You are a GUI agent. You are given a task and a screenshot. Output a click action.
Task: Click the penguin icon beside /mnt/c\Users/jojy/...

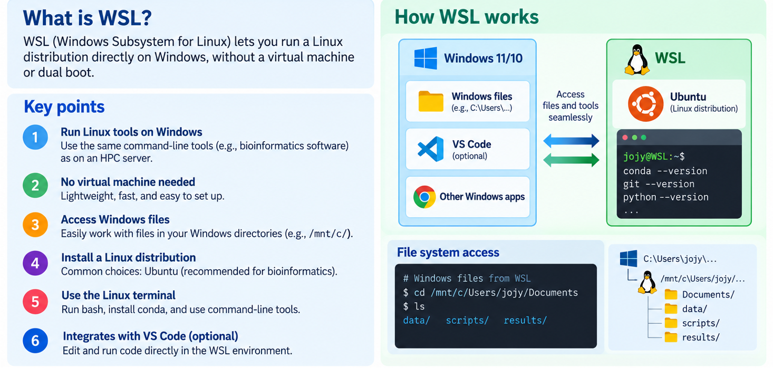[647, 282]
